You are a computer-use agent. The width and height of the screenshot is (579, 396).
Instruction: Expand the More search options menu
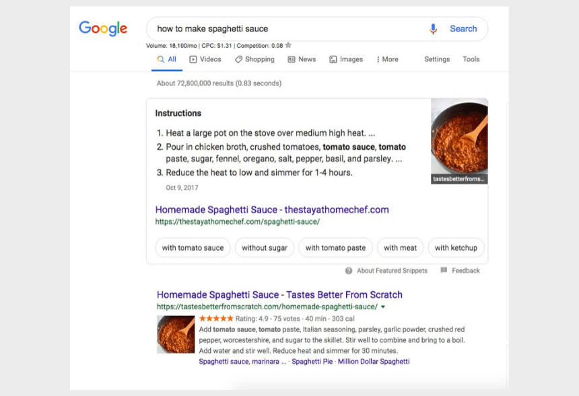(x=387, y=59)
